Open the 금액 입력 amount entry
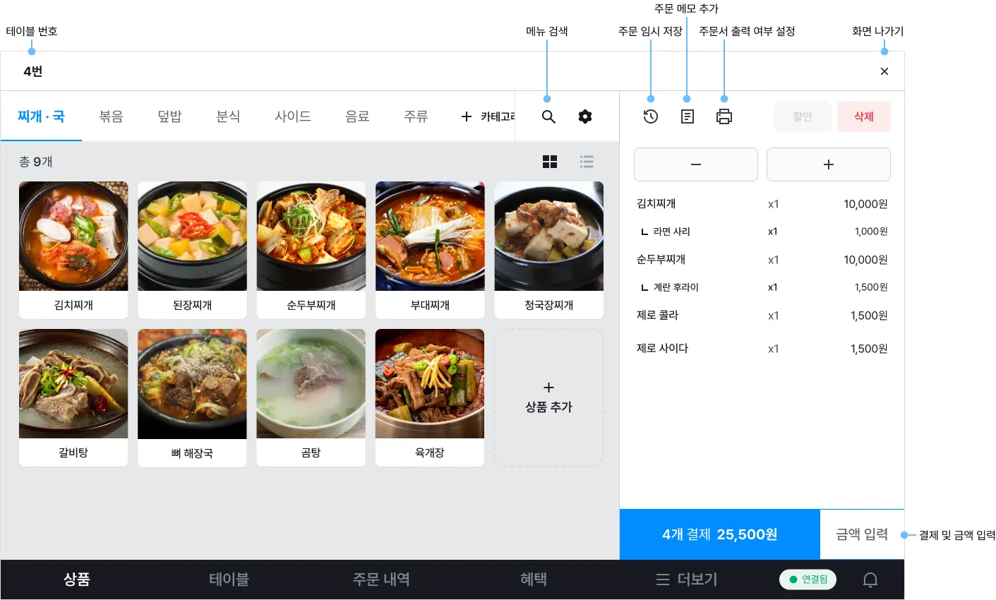 coord(862,534)
